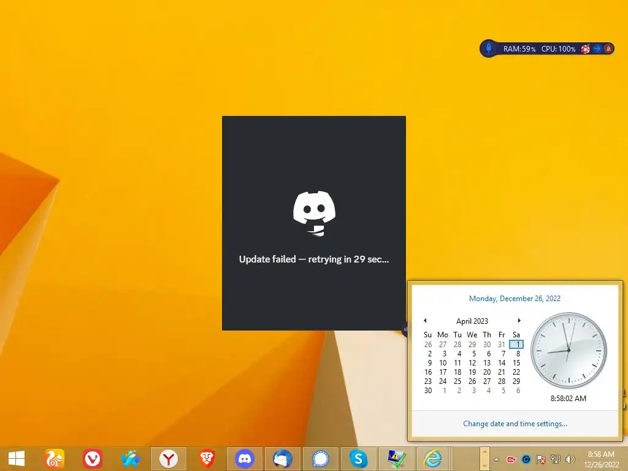
Task: Click the 'April 2023' month header
Action: 472,321
